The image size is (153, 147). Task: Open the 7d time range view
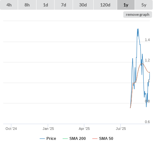[x=64, y=5]
